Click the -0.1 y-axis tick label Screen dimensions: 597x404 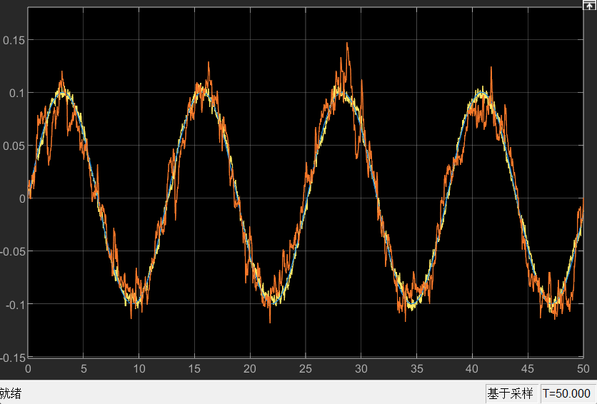coord(15,304)
